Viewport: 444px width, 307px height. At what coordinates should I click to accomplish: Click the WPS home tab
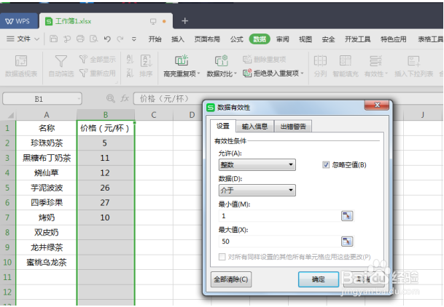coord(19,21)
